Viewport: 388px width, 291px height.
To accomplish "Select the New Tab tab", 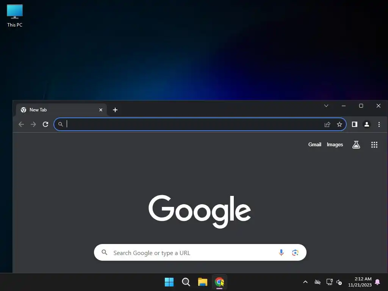I will (61, 110).
